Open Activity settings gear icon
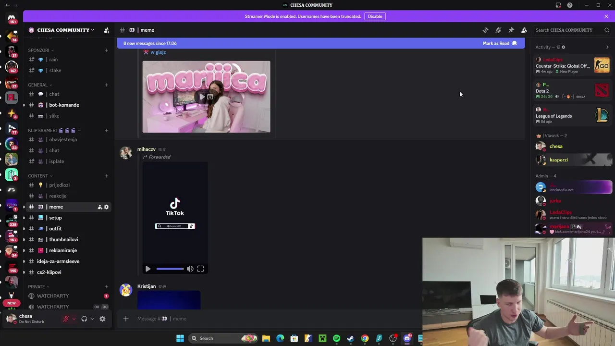The height and width of the screenshot is (346, 615). point(563,47)
